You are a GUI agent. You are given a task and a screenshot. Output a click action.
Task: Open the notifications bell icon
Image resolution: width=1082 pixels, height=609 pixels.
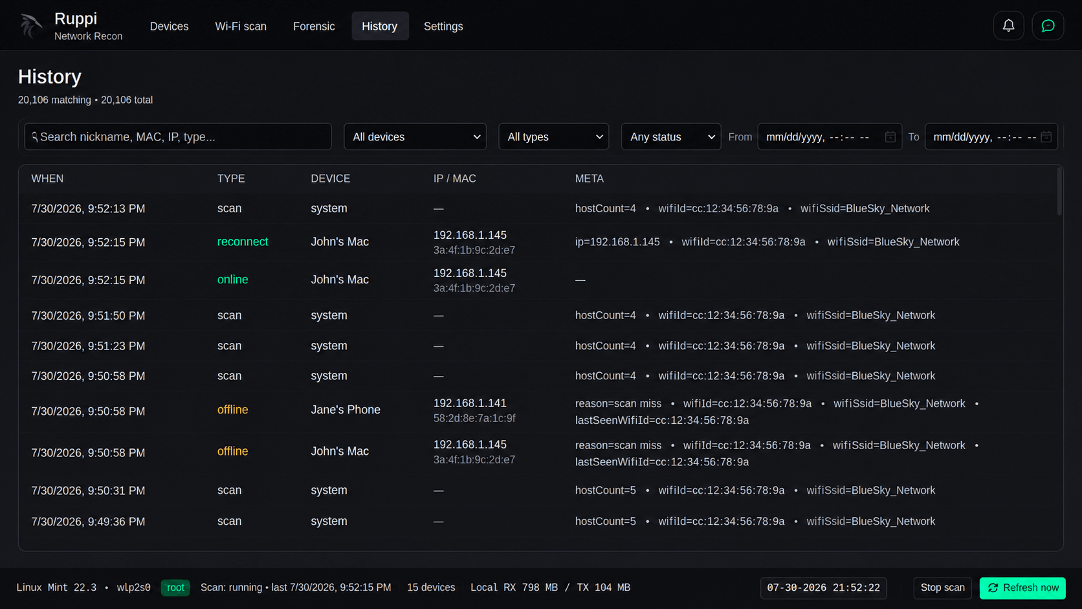click(x=1008, y=26)
